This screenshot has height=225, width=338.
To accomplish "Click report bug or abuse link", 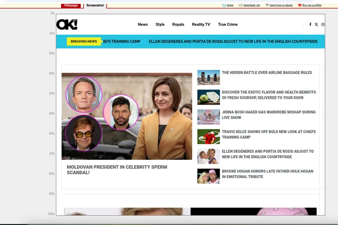I will [279, 5].
